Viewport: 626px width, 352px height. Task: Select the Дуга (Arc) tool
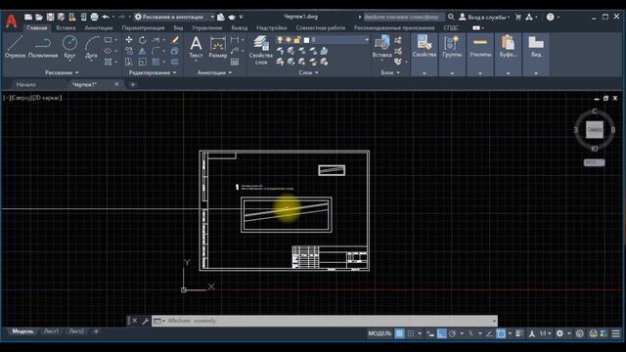tap(91, 47)
